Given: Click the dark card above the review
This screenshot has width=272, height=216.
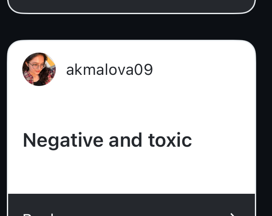Looking at the screenshot, I should click(132, 6).
